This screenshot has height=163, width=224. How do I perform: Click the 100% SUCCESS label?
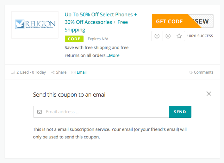click(200, 36)
